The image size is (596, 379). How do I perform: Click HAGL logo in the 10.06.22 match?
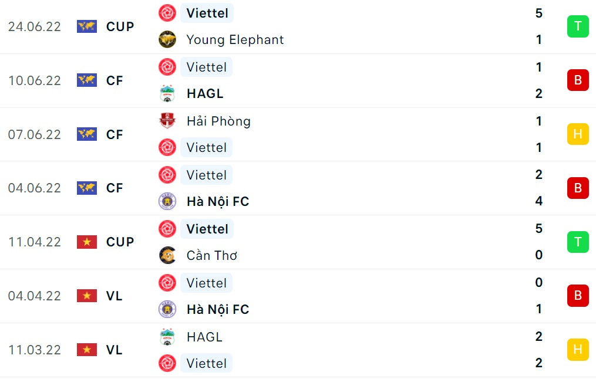pos(167,93)
